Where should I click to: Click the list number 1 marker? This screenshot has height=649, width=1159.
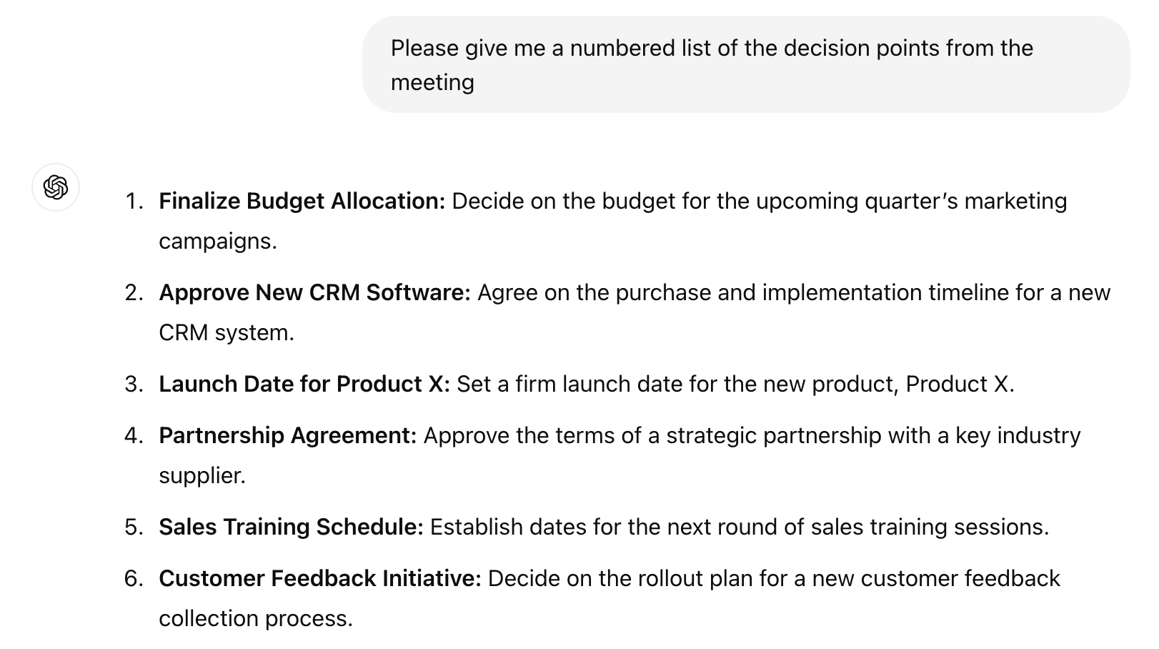pyautogui.click(x=134, y=202)
